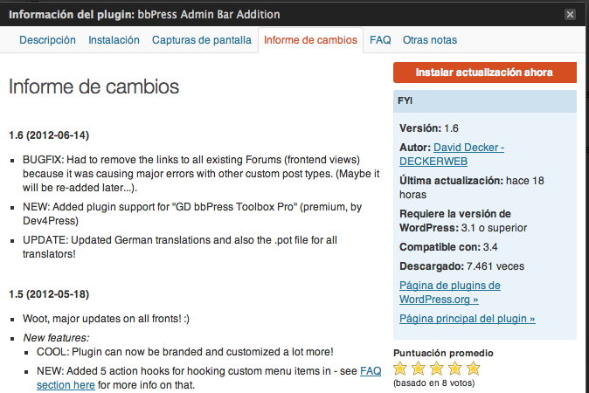Open Página principal del plugin link

point(467,319)
